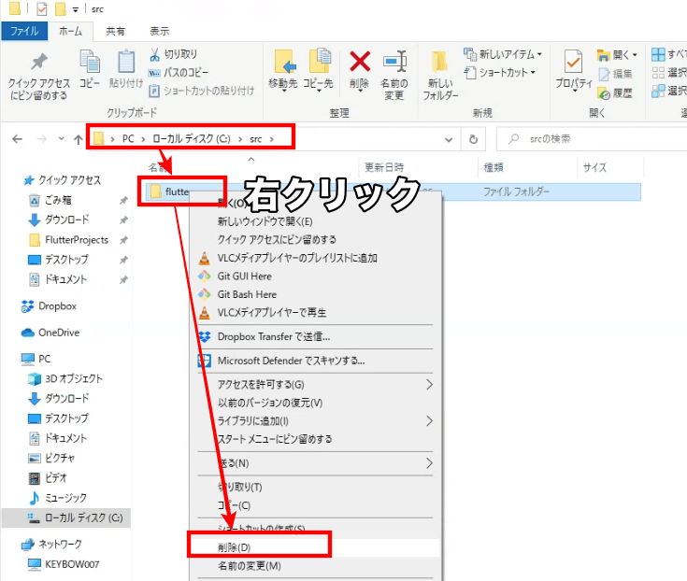Select PC in the navigation pane
Screen dimensions: 687x581
click(36, 359)
